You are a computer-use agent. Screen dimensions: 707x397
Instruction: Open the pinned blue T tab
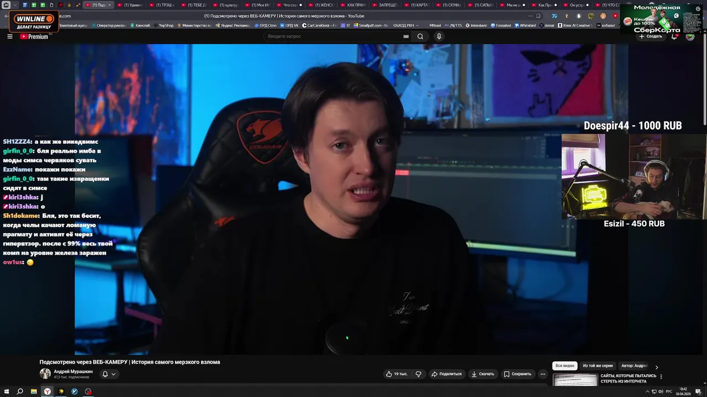click(25, 5)
